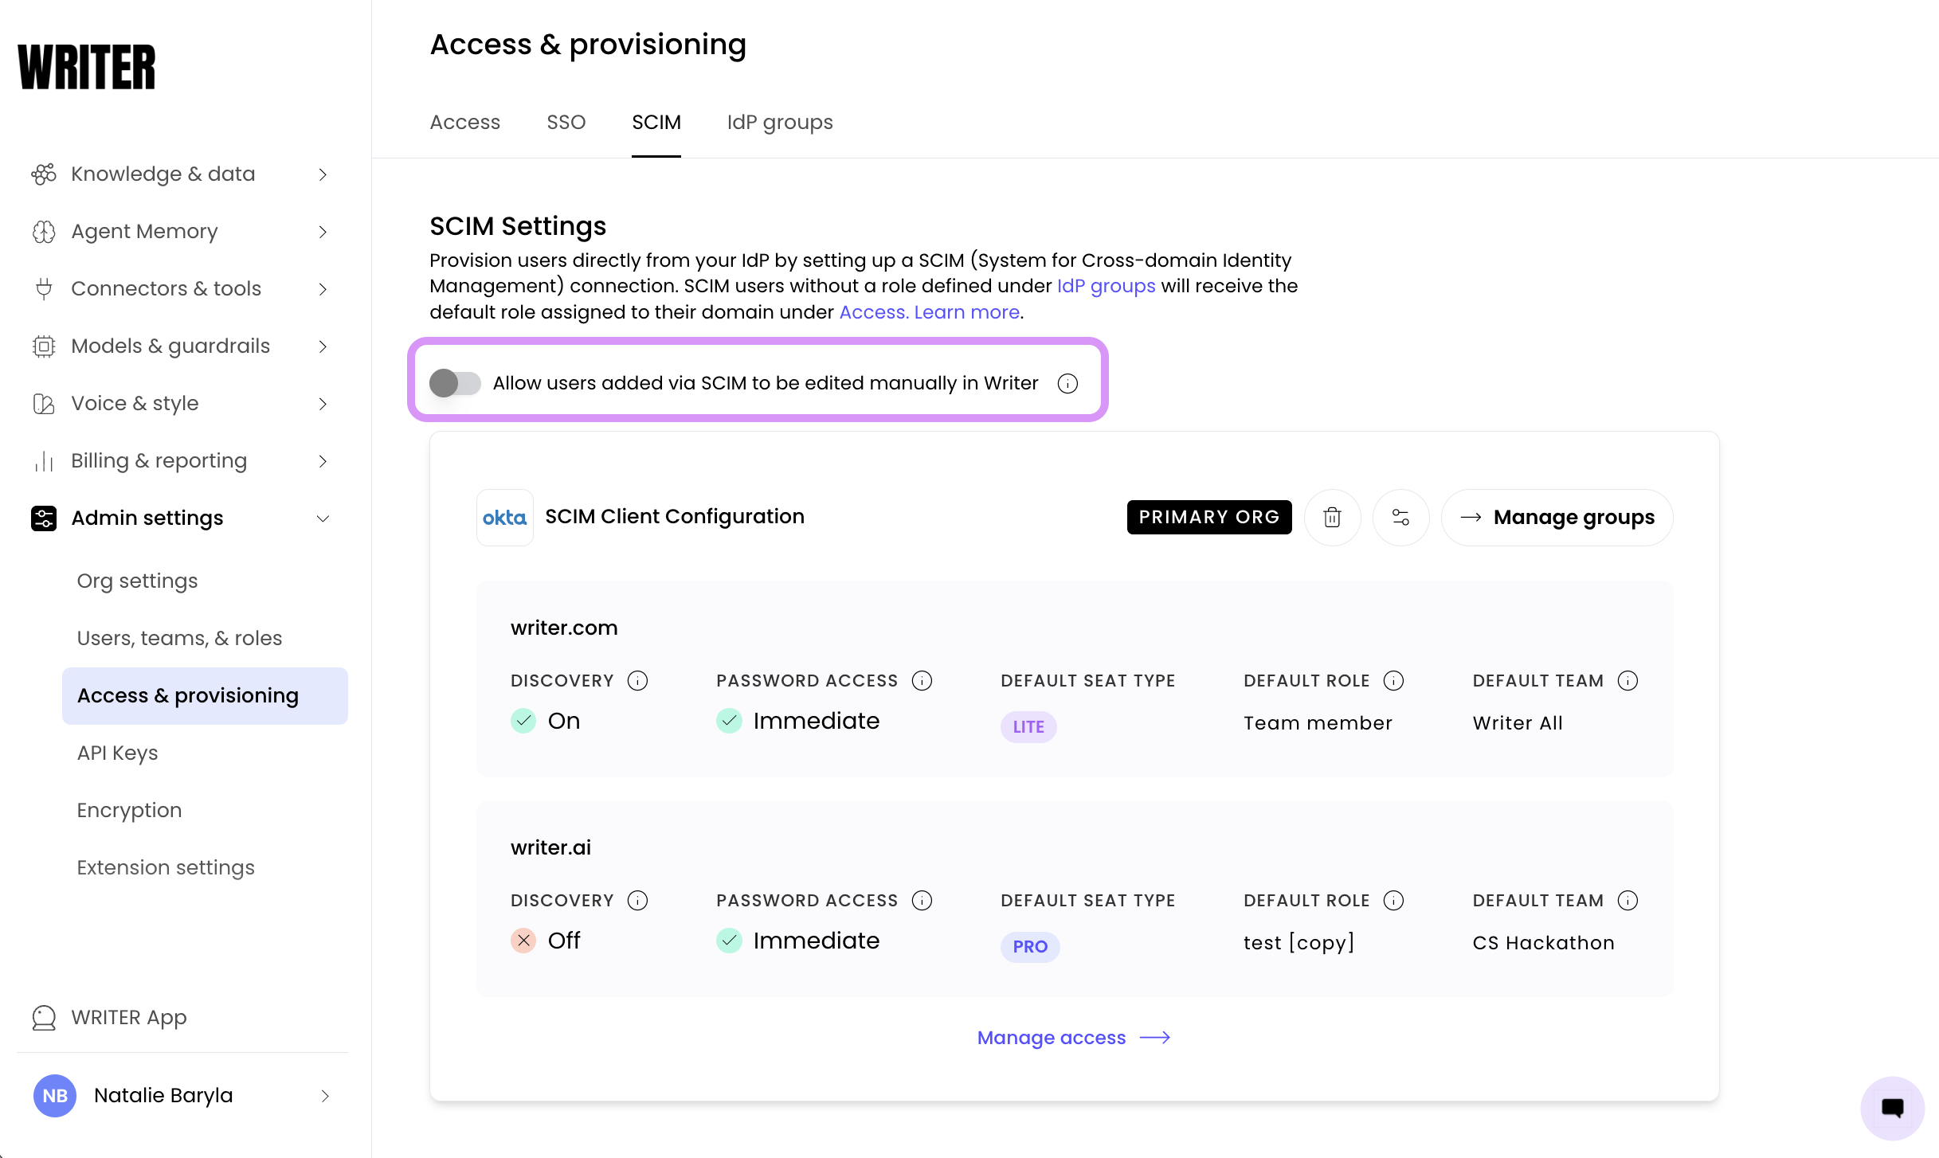The height and width of the screenshot is (1158, 1939).
Task: Click info icon next to writer.com Discovery
Action: tap(637, 681)
